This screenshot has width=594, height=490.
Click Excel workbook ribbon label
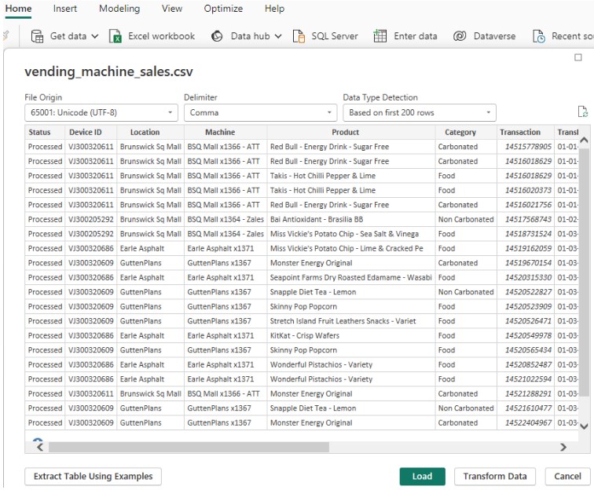click(x=161, y=36)
